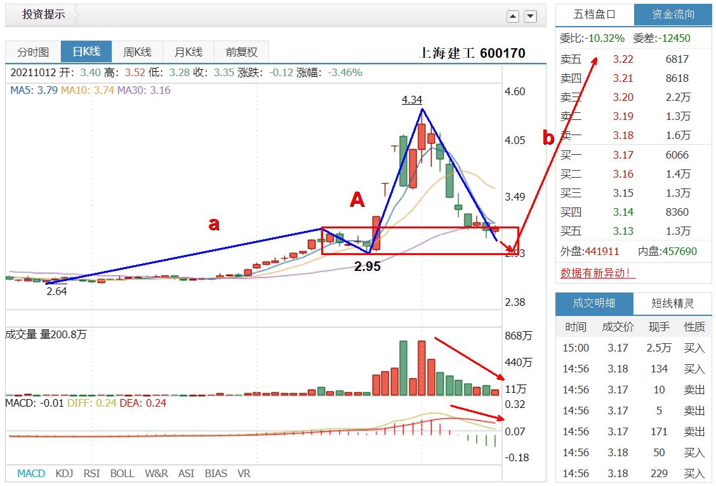Switch to 成交明细 tab
Image resolution: width=716 pixels, height=486 pixels.
(594, 303)
